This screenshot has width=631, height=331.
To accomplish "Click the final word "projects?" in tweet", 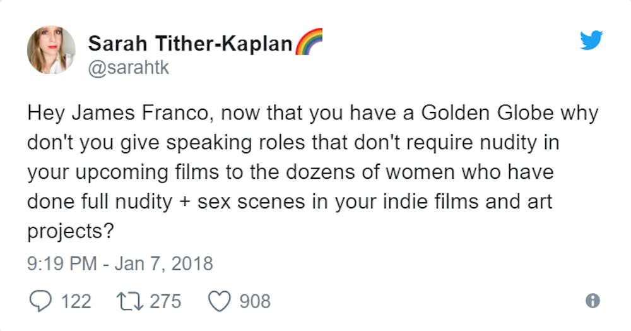I will 70,231.
